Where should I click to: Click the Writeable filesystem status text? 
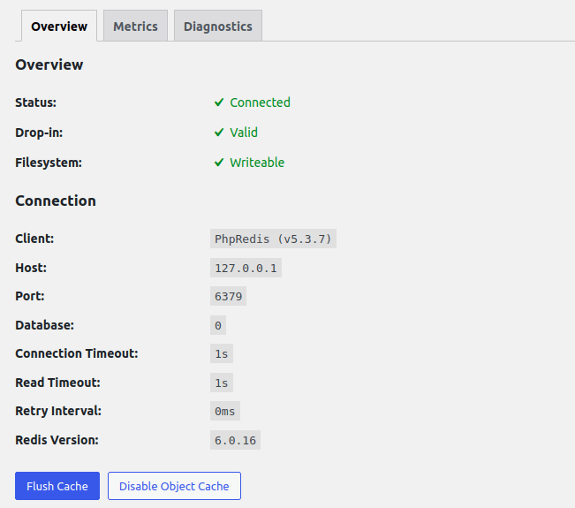pyautogui.click(x=257, y=163)
